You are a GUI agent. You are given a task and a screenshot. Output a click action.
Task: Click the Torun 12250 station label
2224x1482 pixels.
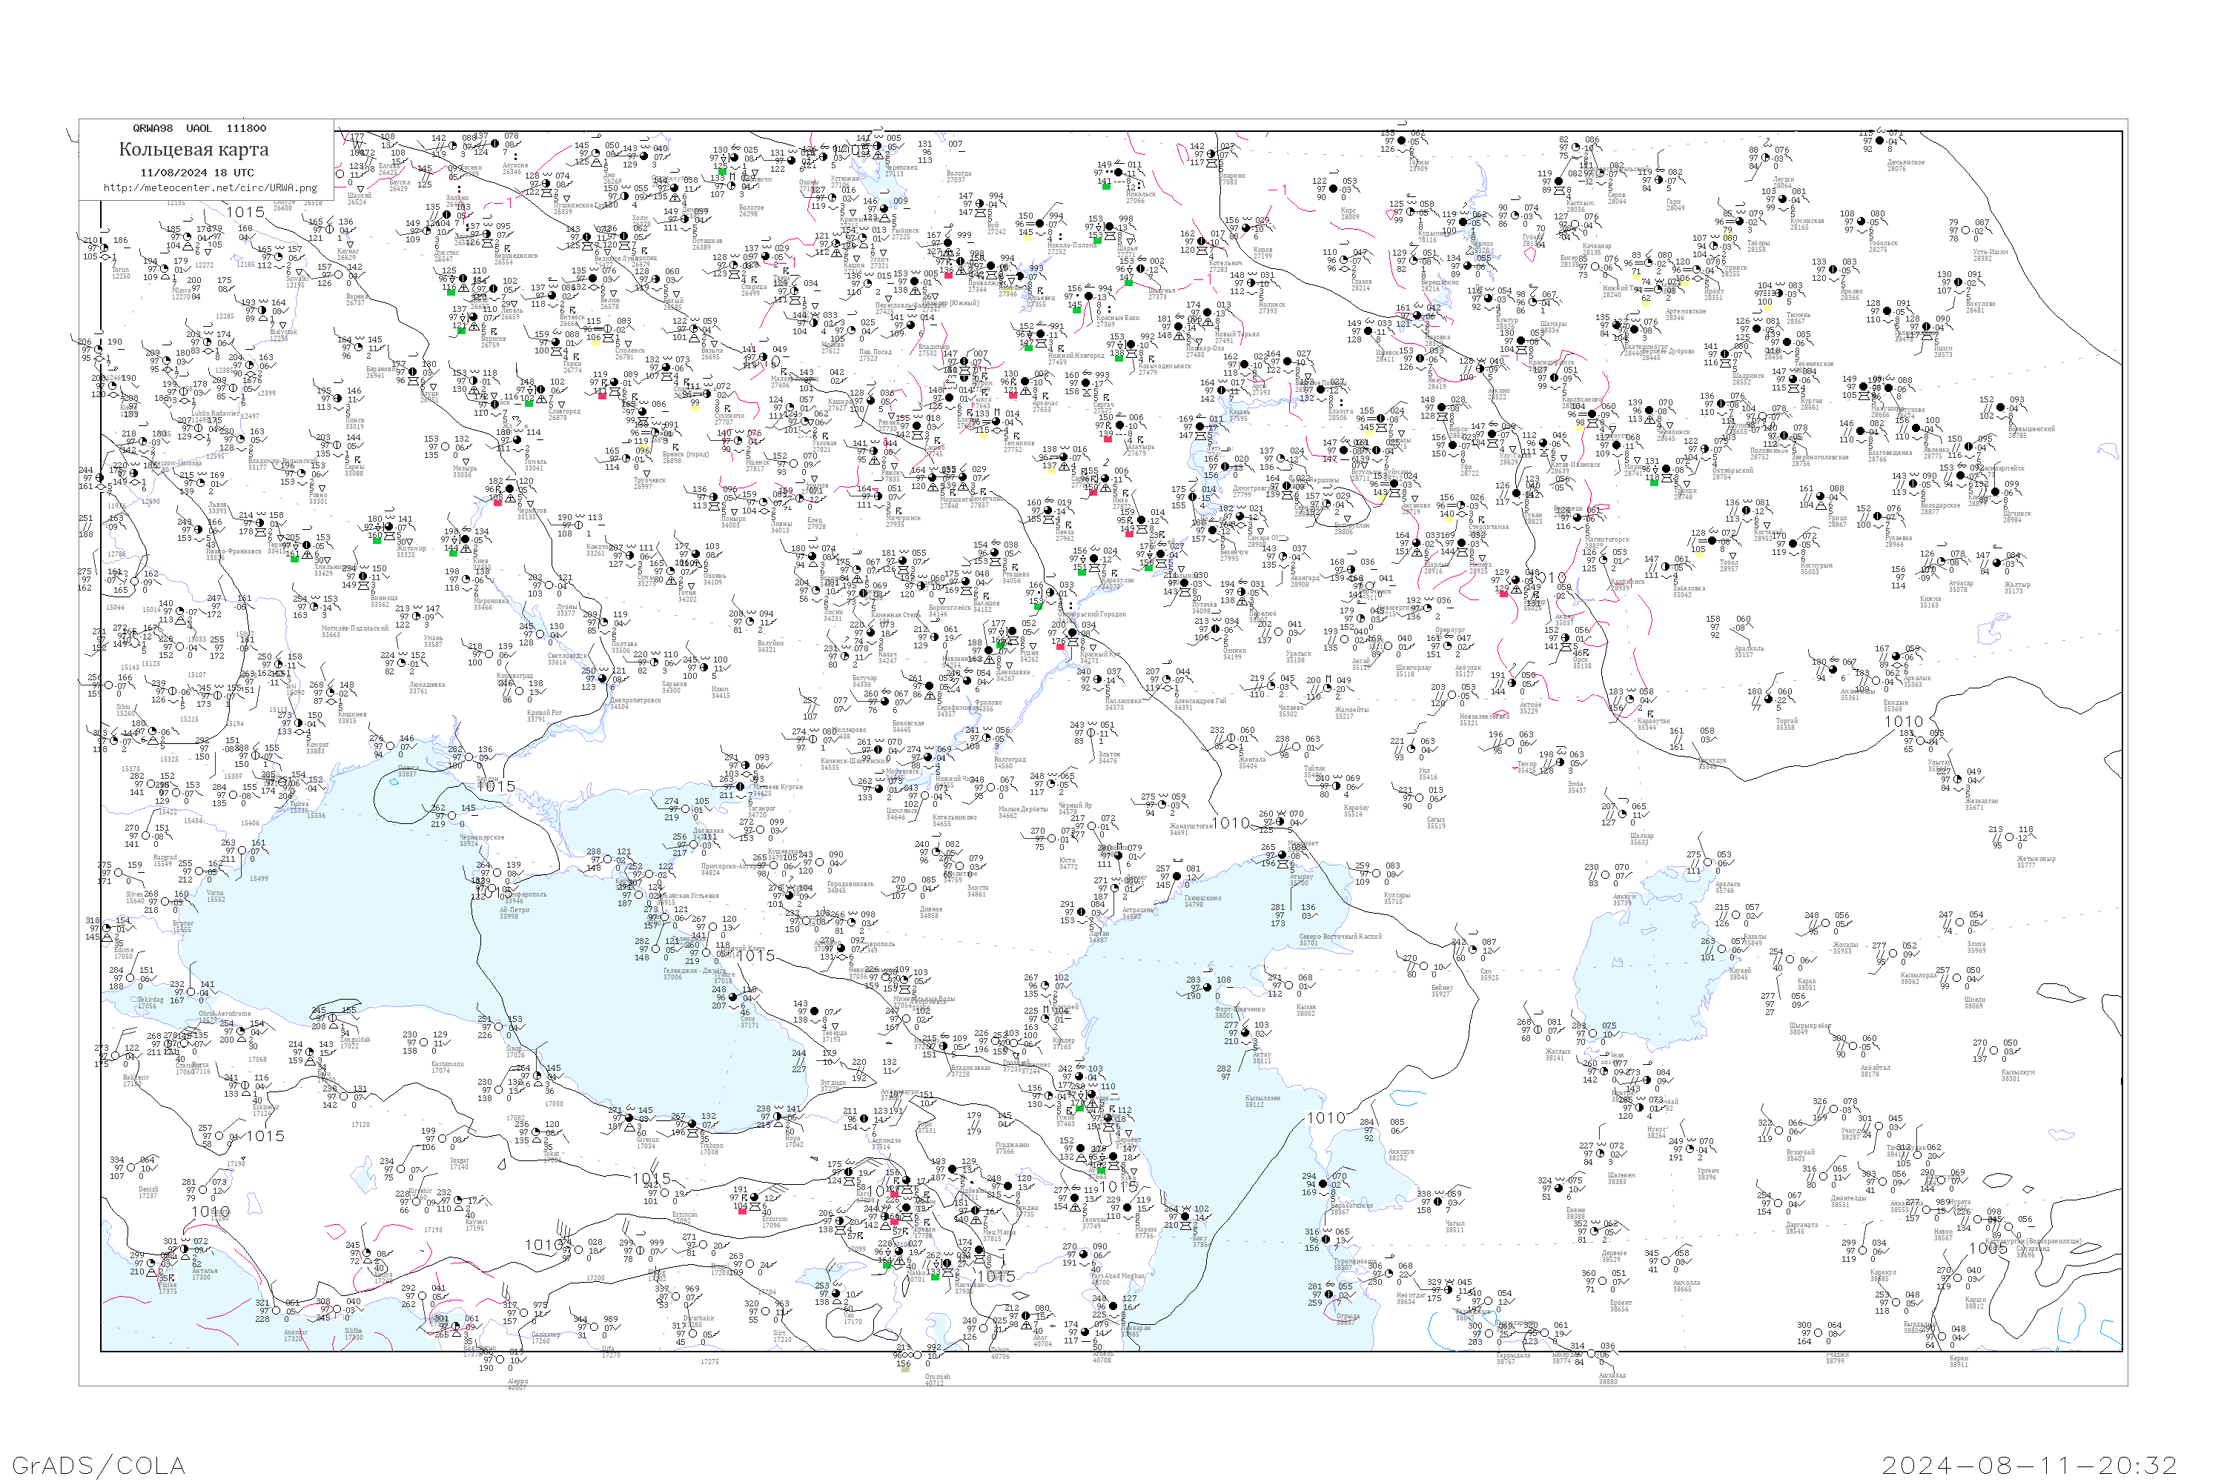[121, 273]
